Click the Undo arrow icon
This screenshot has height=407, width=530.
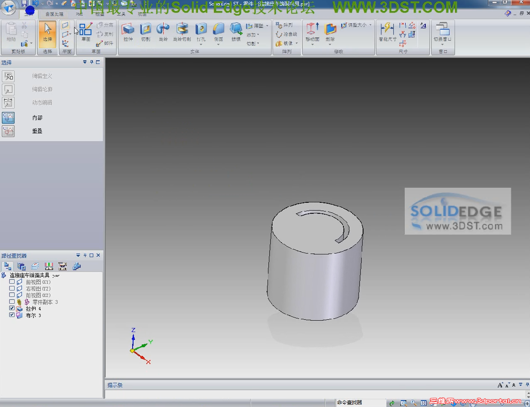pos(36,3)
